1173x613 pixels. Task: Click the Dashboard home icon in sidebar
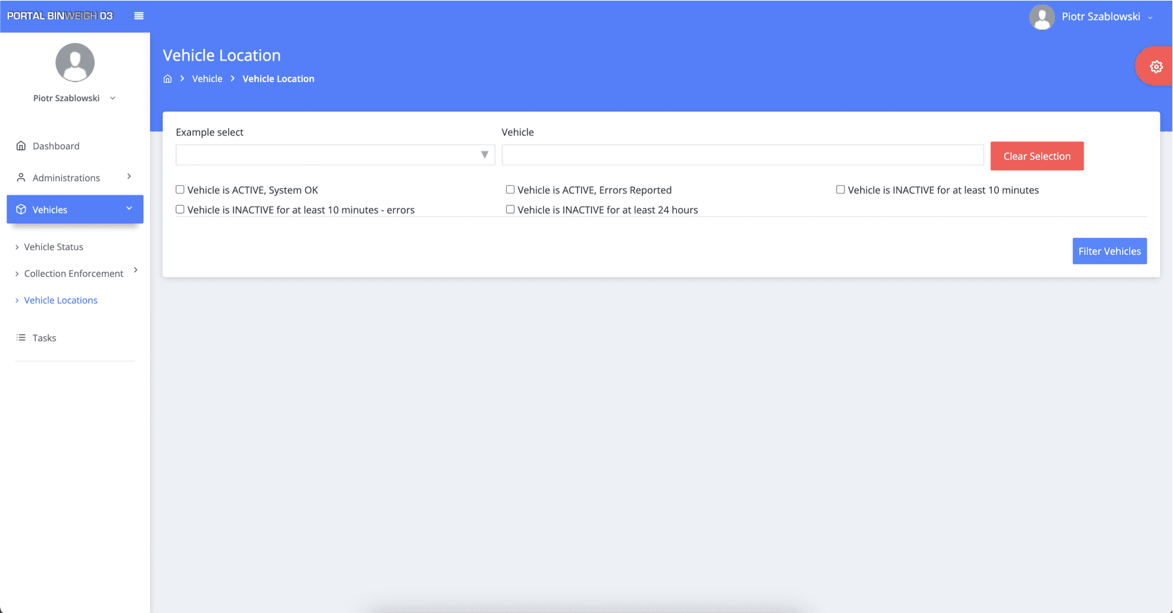21,146
